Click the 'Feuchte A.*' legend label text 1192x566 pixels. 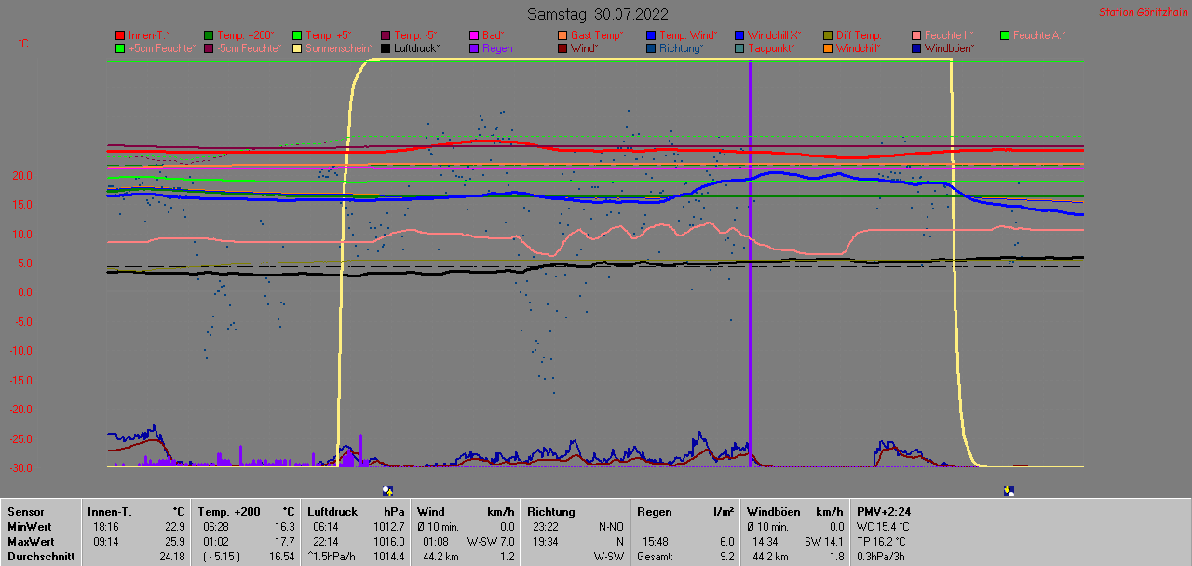click(1039, 35)
